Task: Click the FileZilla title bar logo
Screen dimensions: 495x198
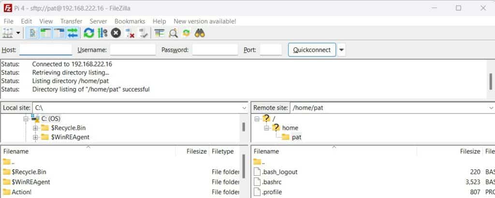Action: 8,8
